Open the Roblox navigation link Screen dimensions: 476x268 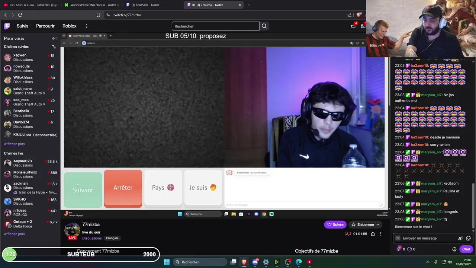[70, 26]
